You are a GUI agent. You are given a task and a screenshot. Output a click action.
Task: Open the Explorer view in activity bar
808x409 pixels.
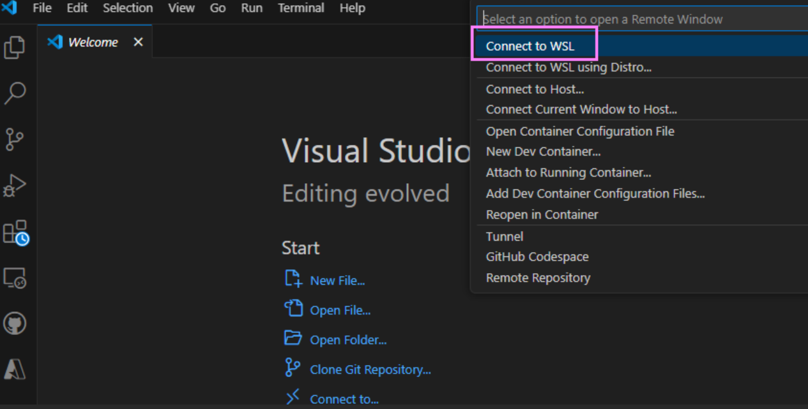[15, 48]
